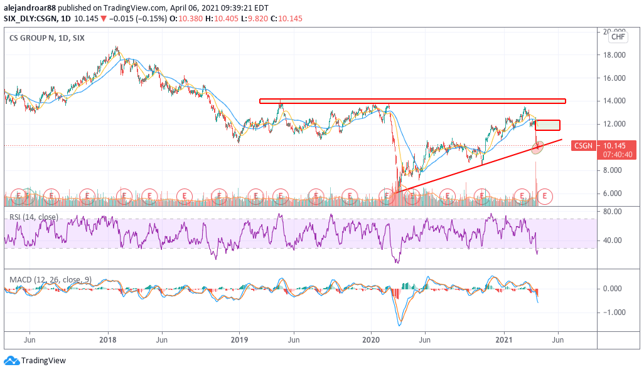Select the rightmost earnings E marker
The height and width of the screenshot is (372, 644).
click(x=545, y=196)
